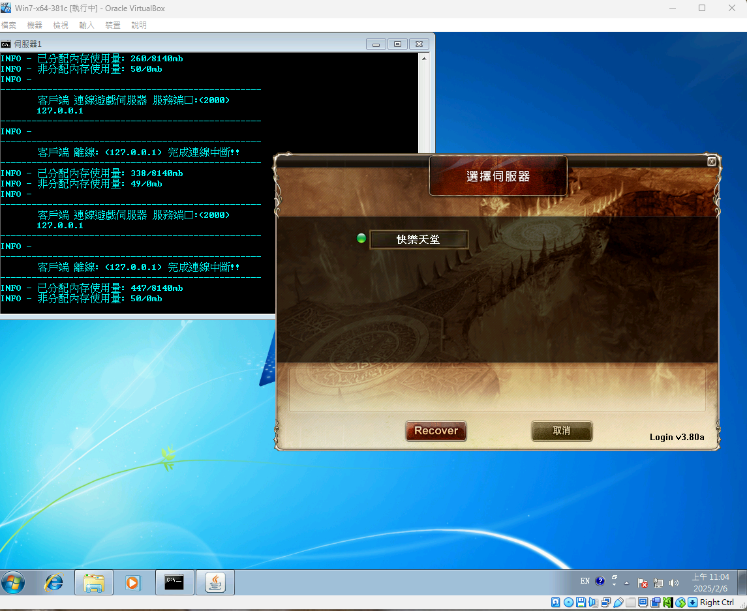The image size is (747, 611).
Task: Open Windows Media Player taskbar icon
Action: [x=133, y=582]
